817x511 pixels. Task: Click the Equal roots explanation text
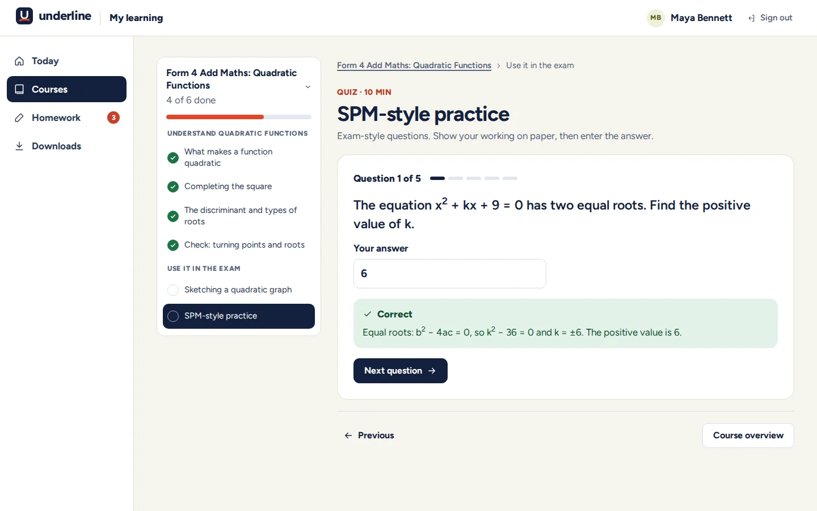coord(522,332)
